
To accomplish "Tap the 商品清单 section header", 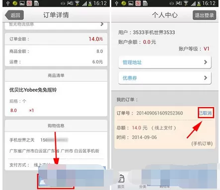I will coord(56,75).
